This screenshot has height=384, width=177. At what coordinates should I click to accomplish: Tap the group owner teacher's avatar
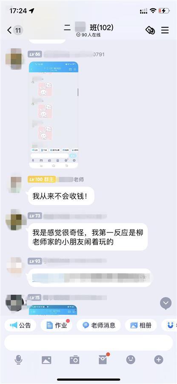[15, 185]
